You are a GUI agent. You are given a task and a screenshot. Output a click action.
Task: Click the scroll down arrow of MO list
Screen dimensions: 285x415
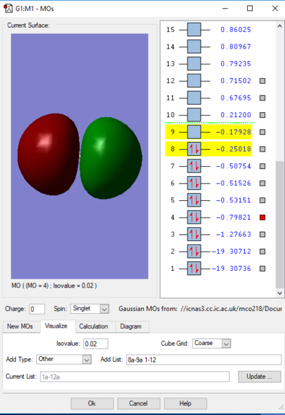279,293
